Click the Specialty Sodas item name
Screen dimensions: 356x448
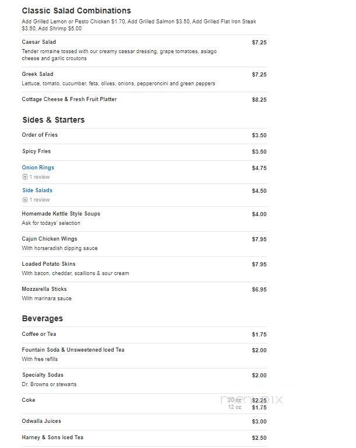[43, 375]
